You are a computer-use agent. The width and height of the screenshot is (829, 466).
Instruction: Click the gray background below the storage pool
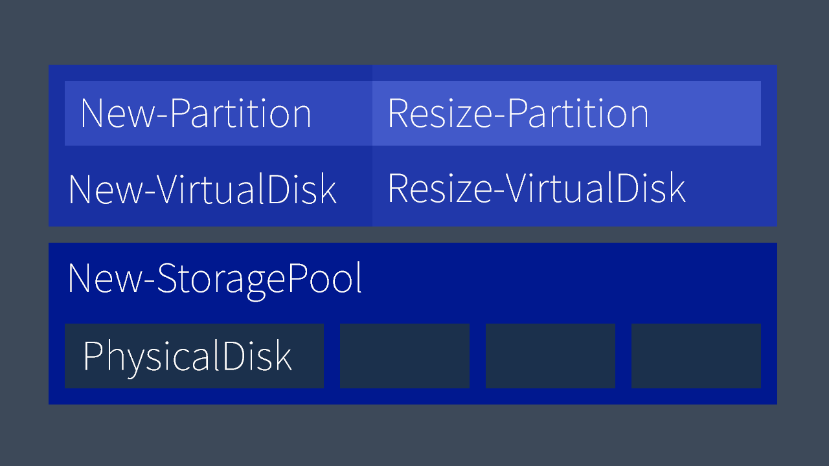point(414,435)
